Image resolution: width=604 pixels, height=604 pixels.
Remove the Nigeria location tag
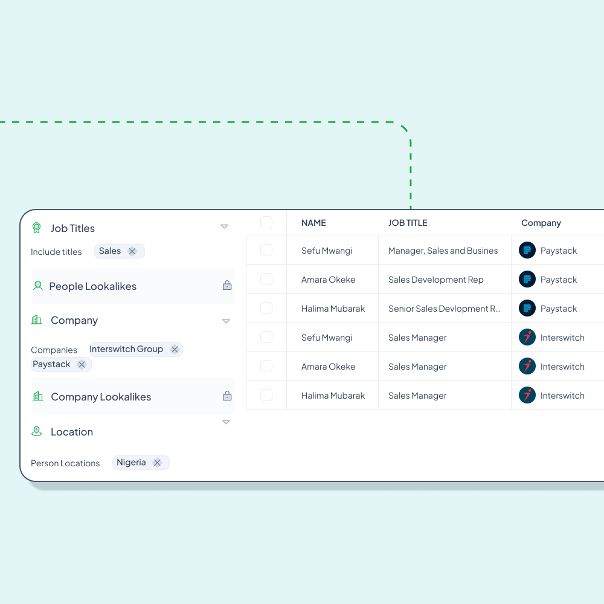(157, 463)
